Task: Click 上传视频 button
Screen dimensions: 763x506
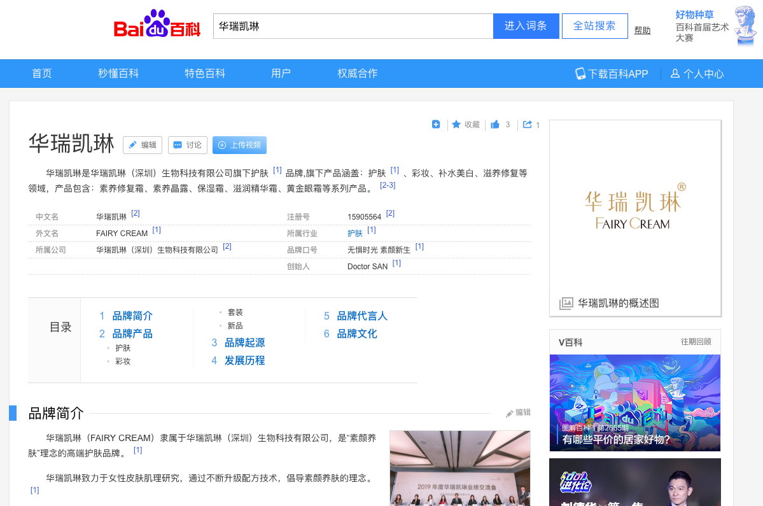Action: tap(239, 145)
